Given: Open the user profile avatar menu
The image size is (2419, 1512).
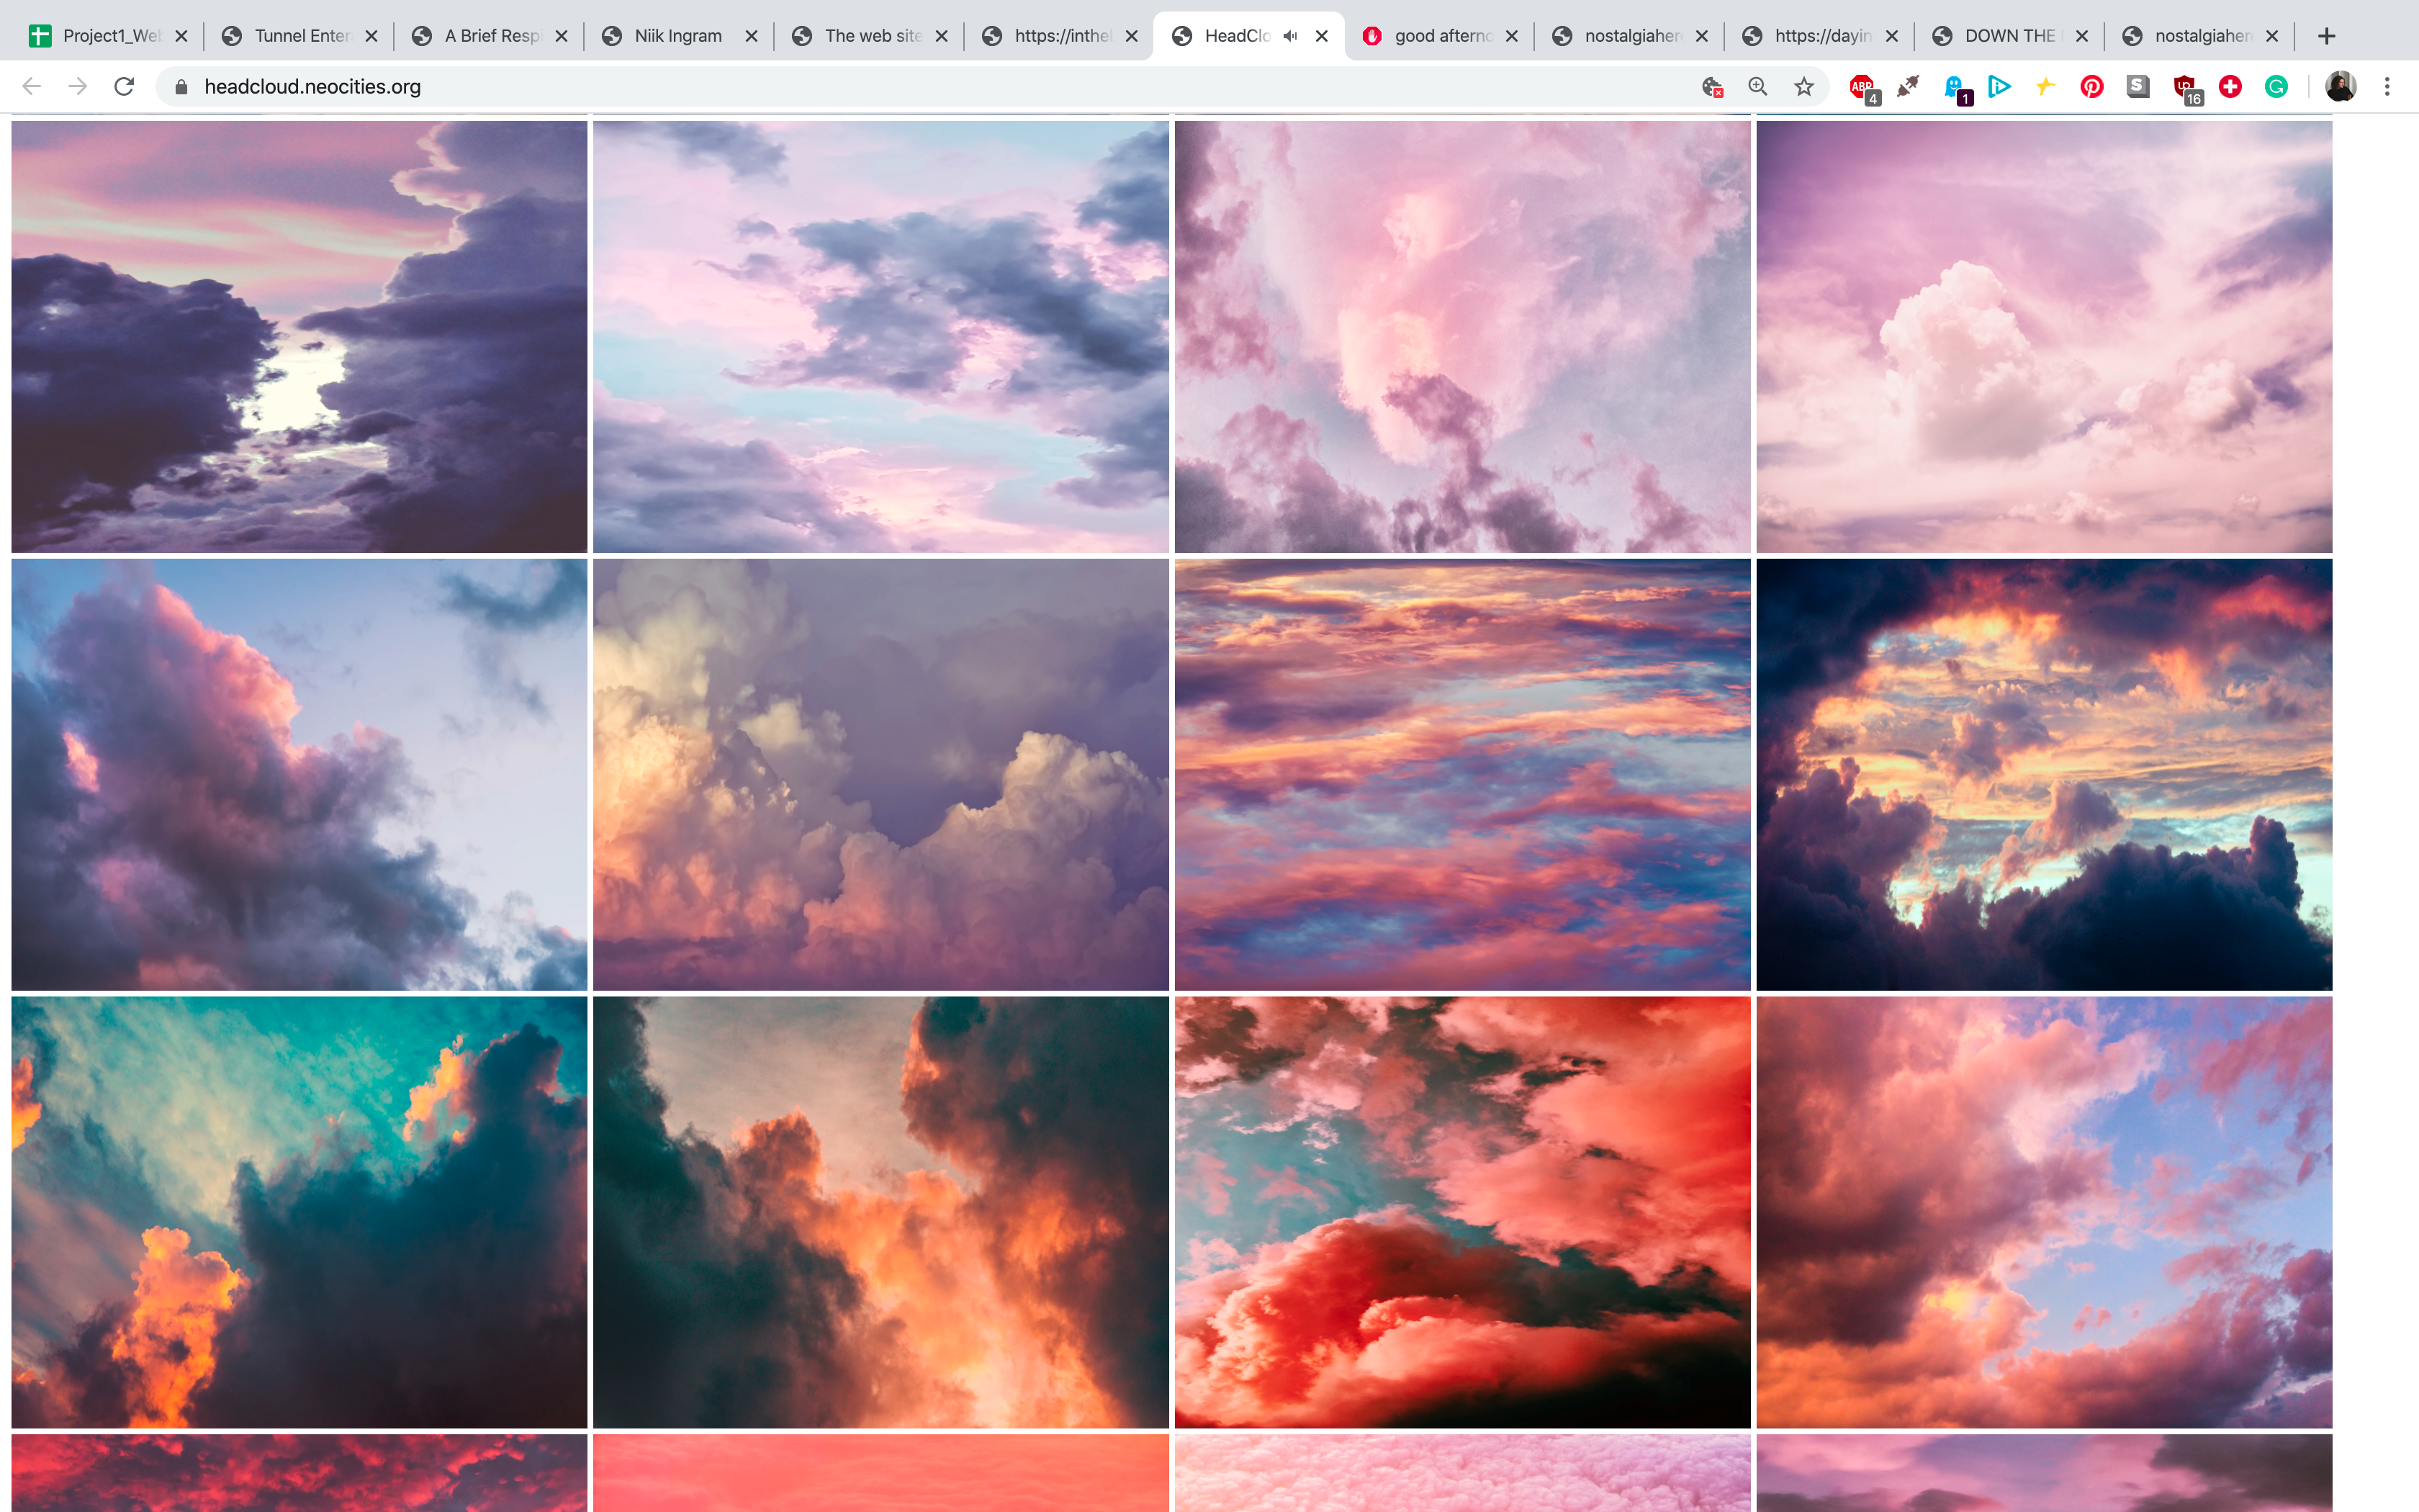Looking at the screenshot, I should pyautogui.click(x=2339, y=87).
